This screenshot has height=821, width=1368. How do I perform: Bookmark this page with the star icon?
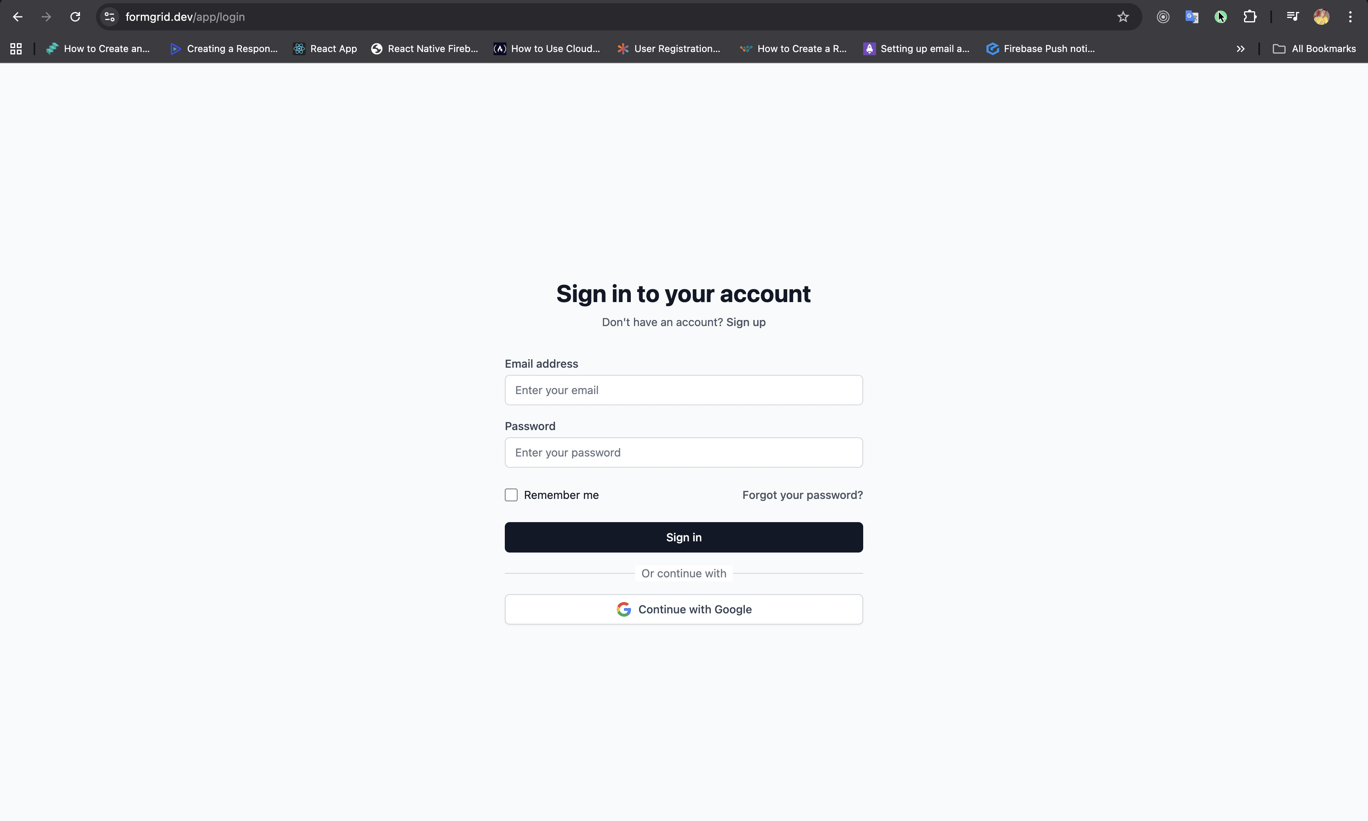click(x=1122, y=17)
